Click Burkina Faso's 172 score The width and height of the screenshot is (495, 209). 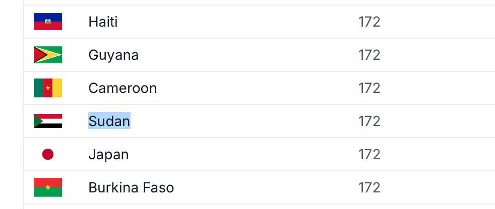[x=369, y=187]
